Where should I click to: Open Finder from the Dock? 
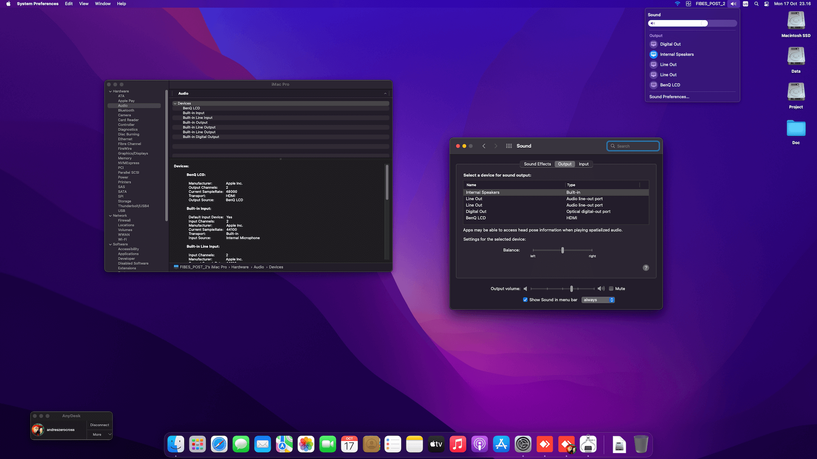(x=176, y=445)
